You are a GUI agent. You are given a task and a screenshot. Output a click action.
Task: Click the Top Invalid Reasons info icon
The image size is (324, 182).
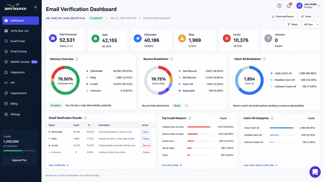pyautogui.click(x=190, y=118)
